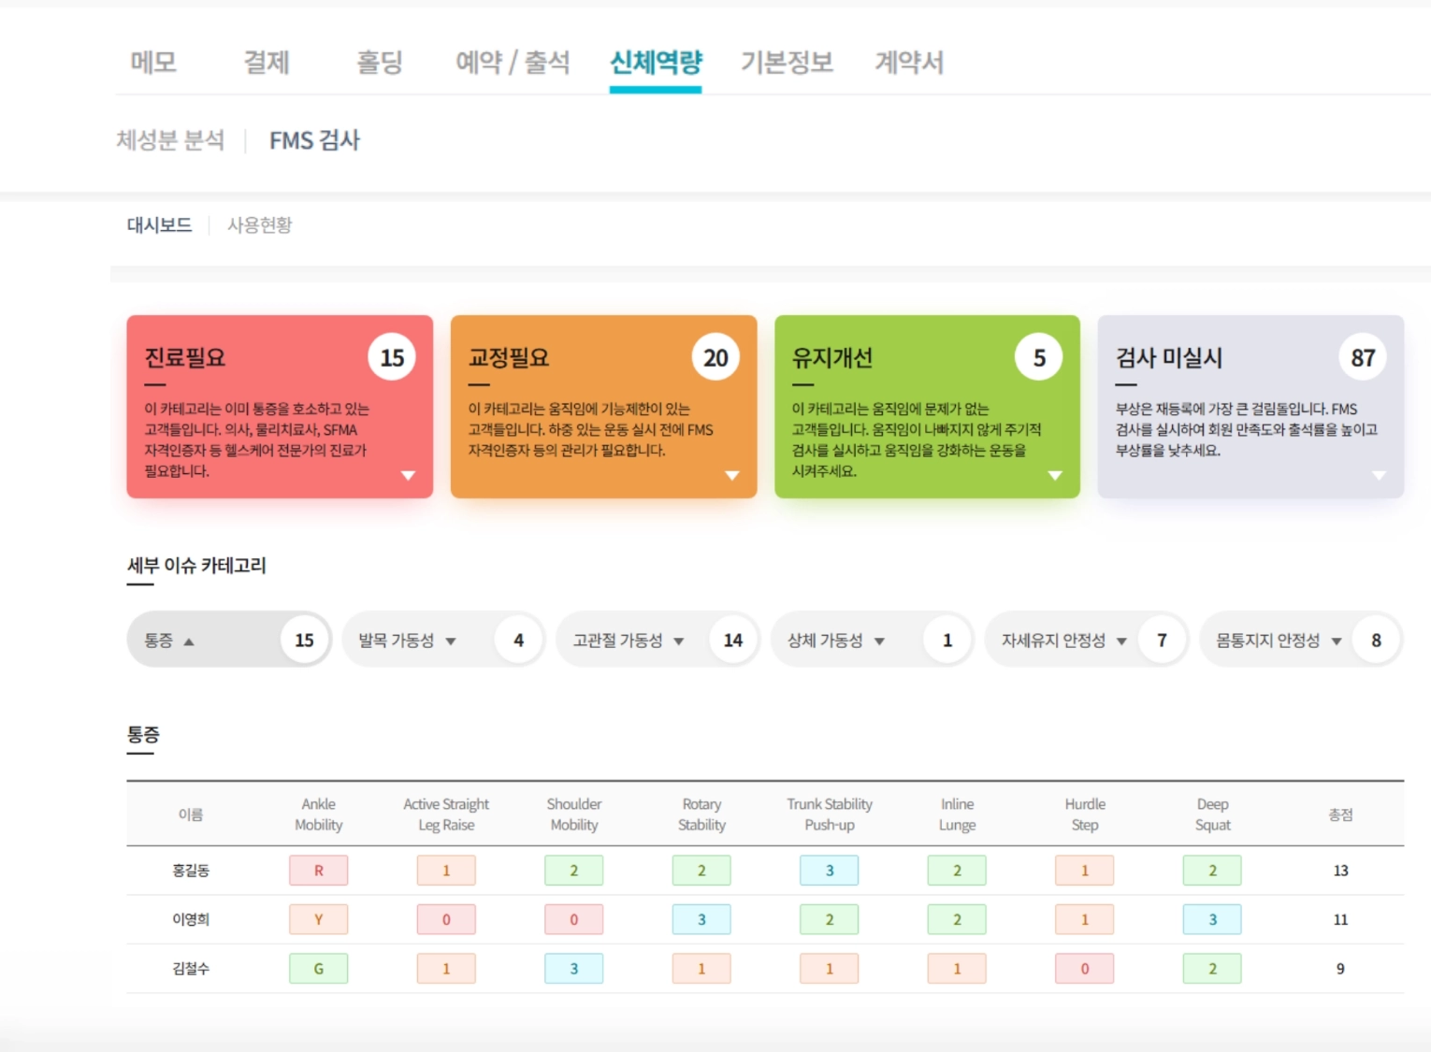Image resolution: width=1431 pixels, height=1052 pixels.
Task: Select member name 이영희
Action: coord(191,919)
